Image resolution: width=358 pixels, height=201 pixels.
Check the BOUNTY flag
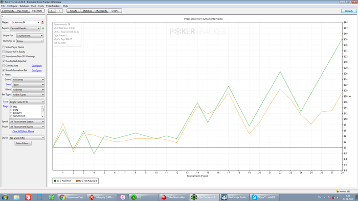coord(11,113)
